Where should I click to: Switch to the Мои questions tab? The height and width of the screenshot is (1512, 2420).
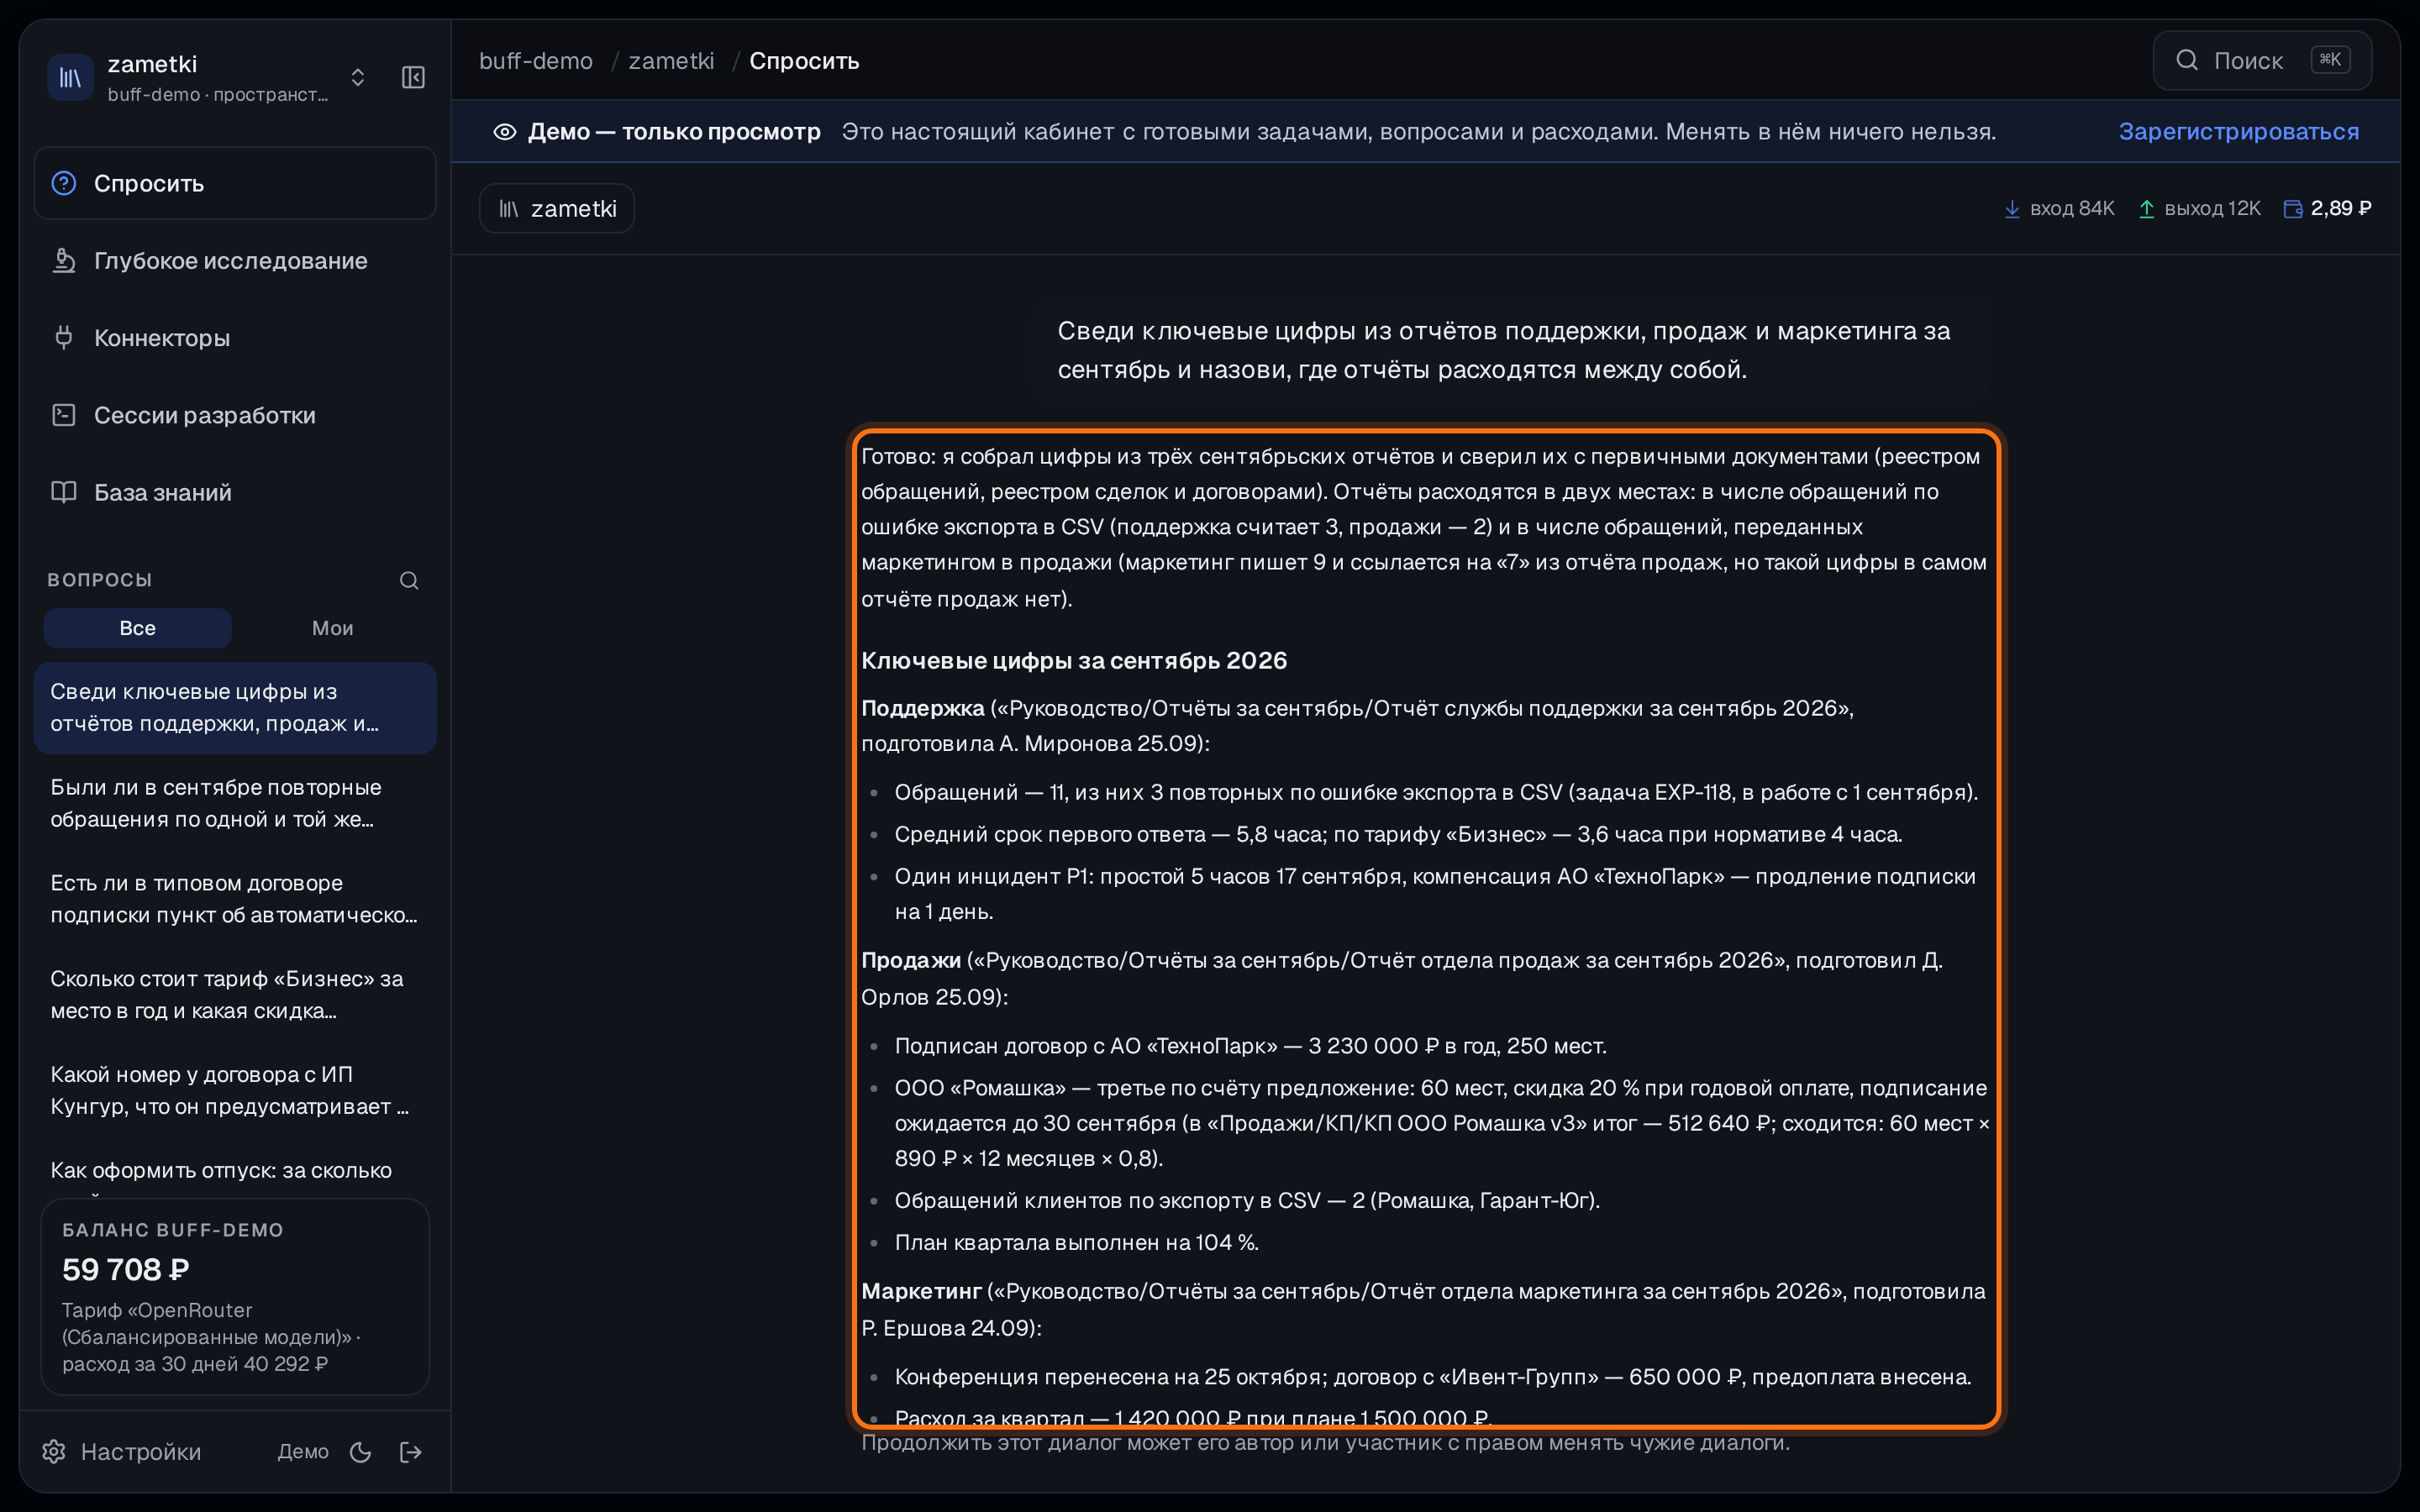(332, 628)
